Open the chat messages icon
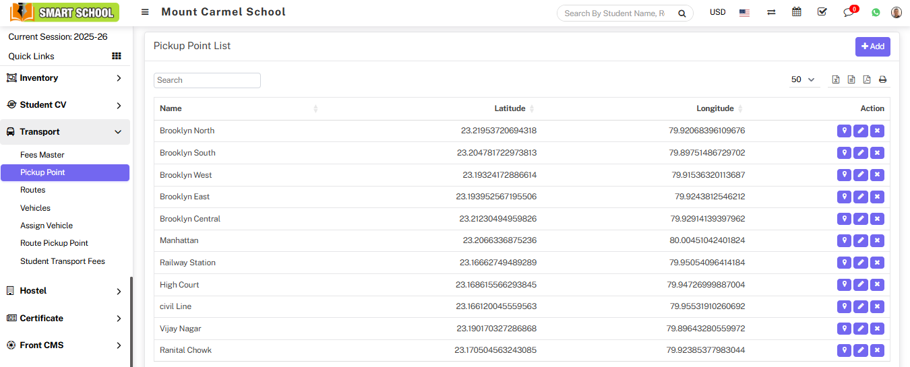This screenshot has width=910, height=367. tap(849, 12)
